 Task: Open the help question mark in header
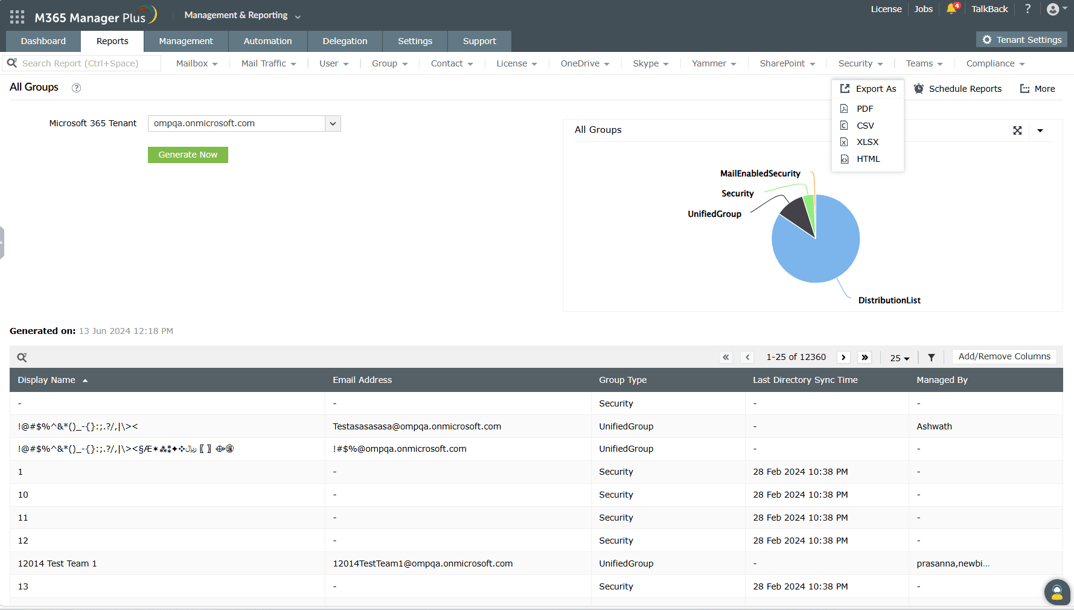1028,8
